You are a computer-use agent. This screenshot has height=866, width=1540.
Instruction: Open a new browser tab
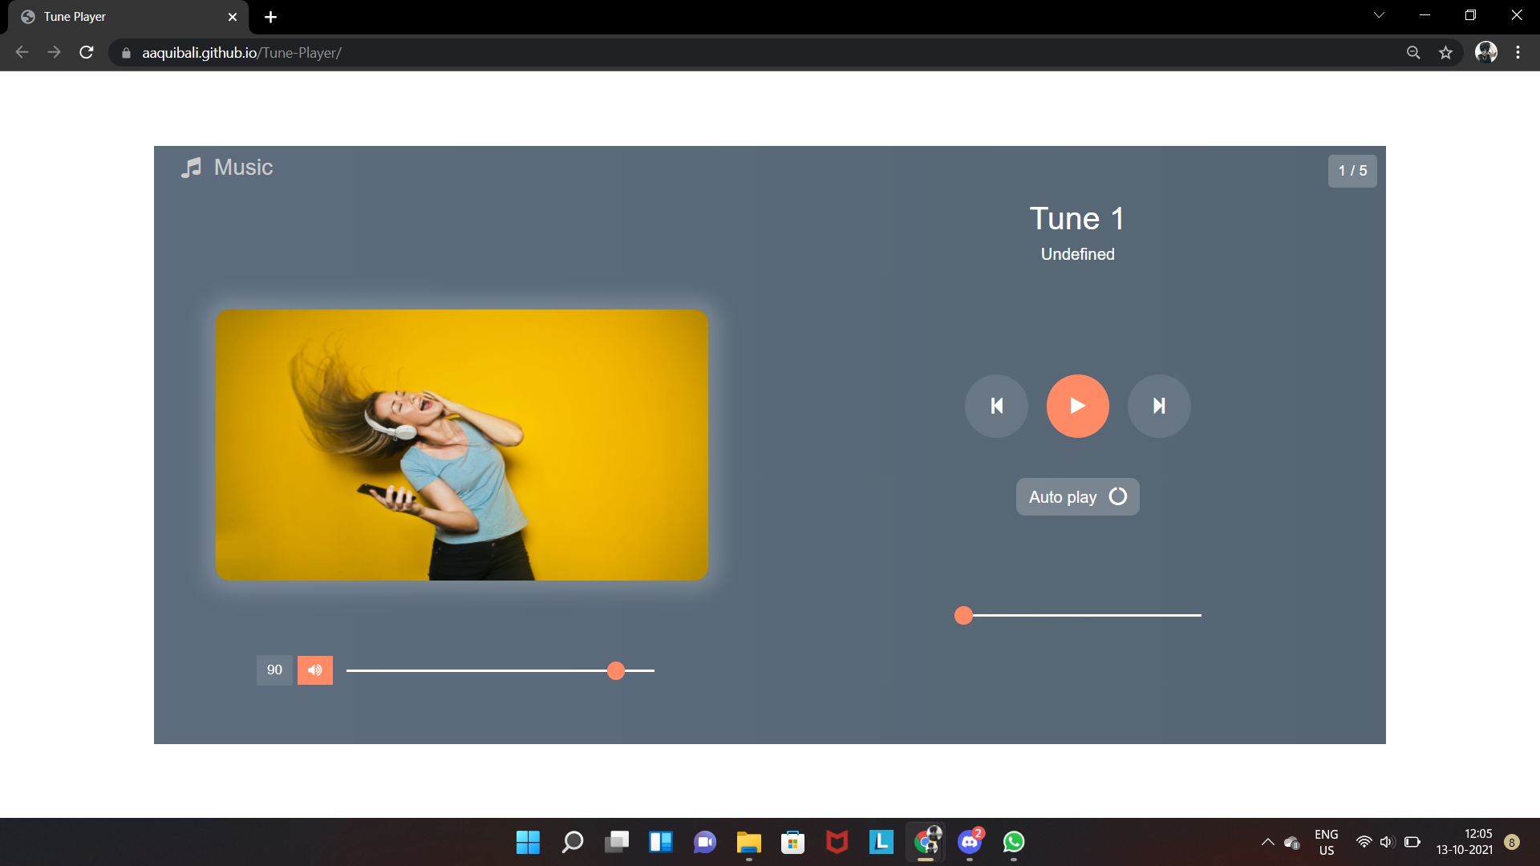[270, 17]
